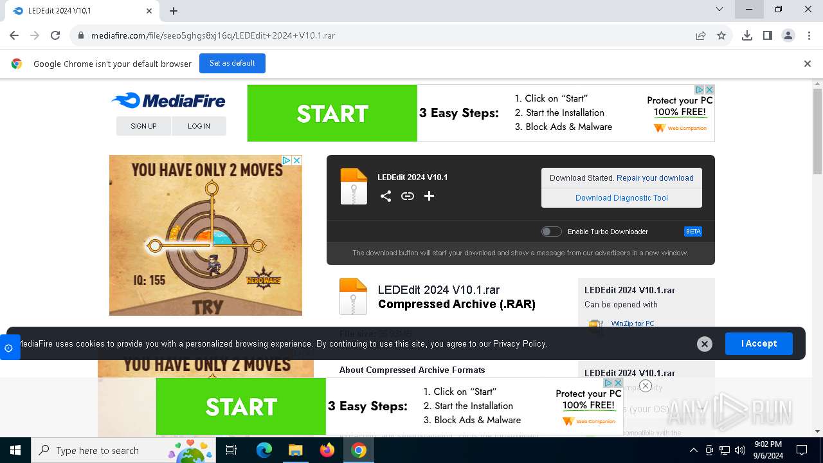Show hidden system tray icons

(x=693, y=450)
